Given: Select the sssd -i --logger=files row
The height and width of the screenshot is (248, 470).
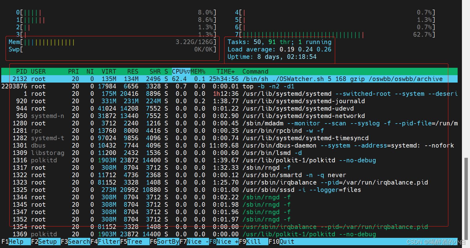Looking at the screenshot, I should point(229,190).
